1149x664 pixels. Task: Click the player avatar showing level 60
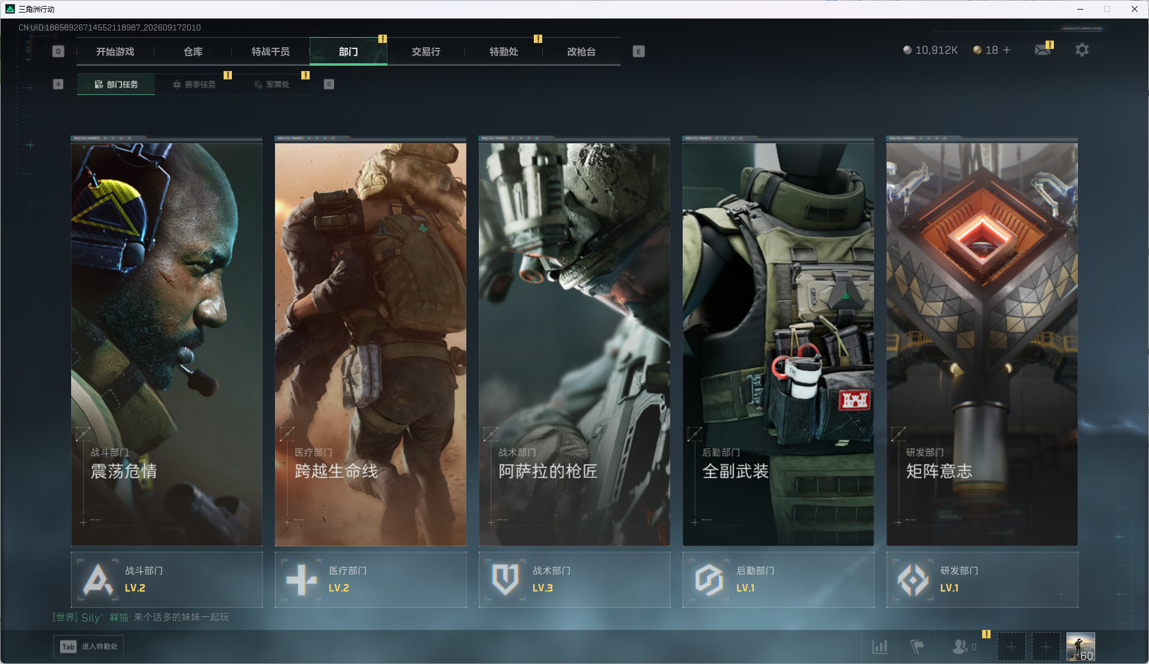click(x=1081, y=647)
